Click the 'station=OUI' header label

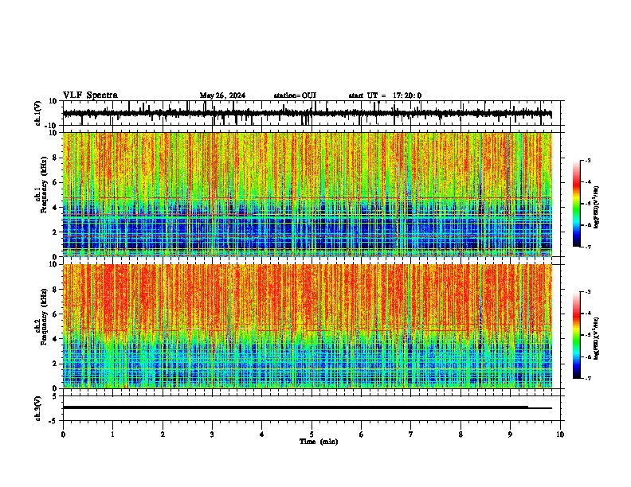pos(295,95)
